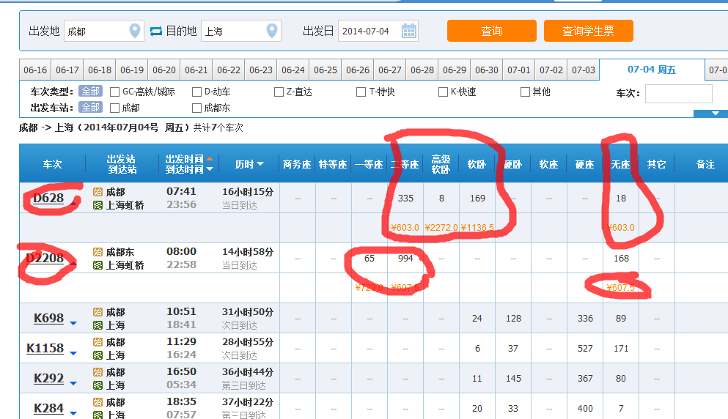Viewport: 728px width, 419px height.
Task: Click the 出发日 date field 2014-07-04
Action: (378, 31)
